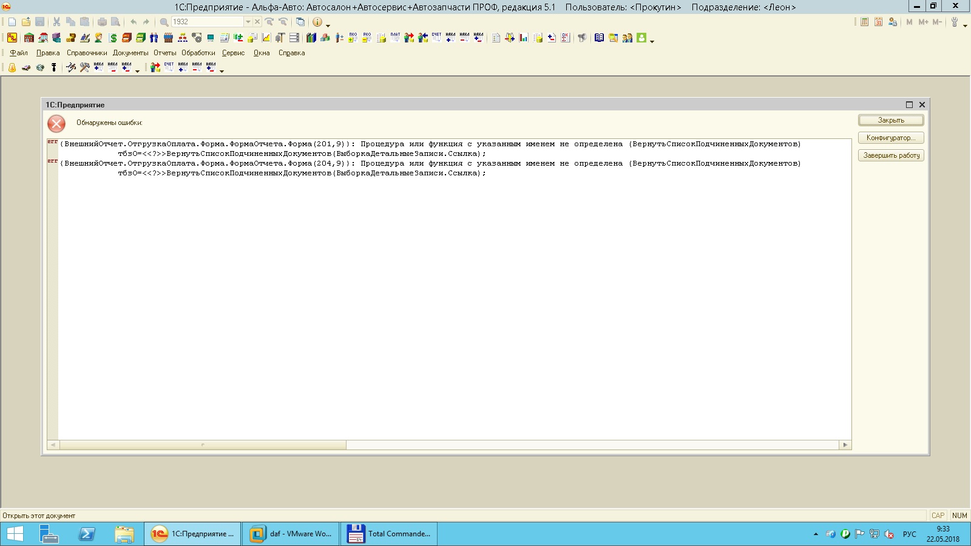The width and height of the screenshot is (971, 546).
Task: Expand options arrow beside wrench icon
Action: pyautogui.click(x=965, y=25)
